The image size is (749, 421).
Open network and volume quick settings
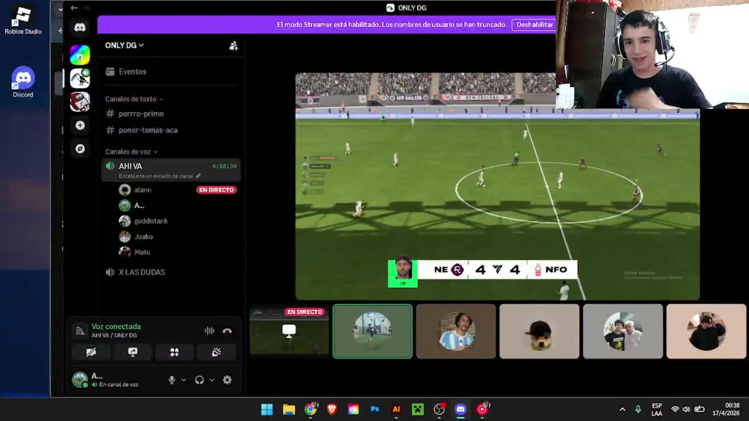(x=687, y=409)
